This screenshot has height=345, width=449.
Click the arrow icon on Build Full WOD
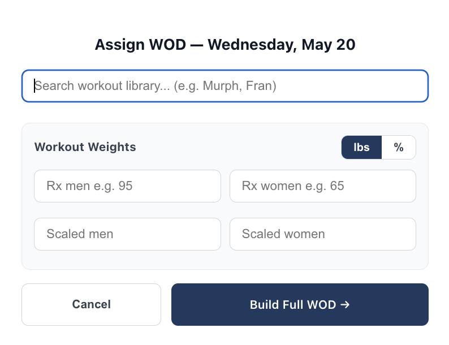tap(345, 304)
